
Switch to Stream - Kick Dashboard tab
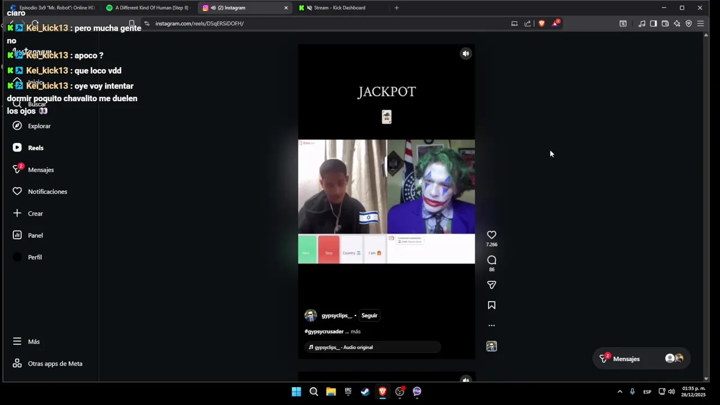point(340,8)
